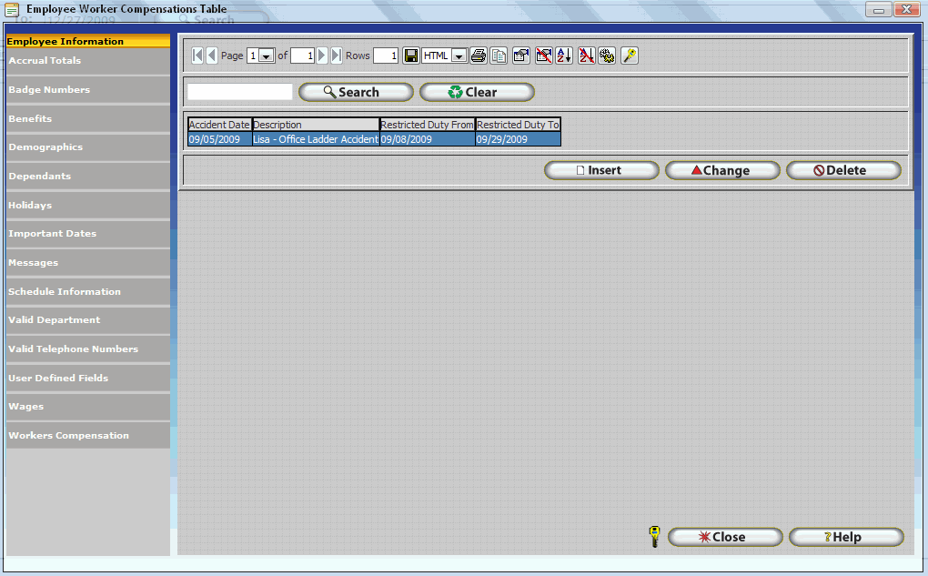Click the Search button
The width and height of the screenshot is (928, 576).
(356, 92)
